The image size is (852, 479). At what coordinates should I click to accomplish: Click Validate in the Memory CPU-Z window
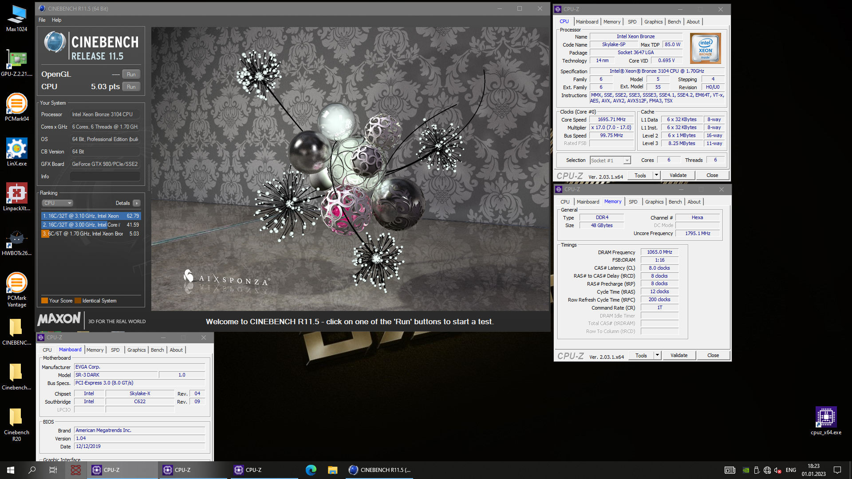coord(679,355)
